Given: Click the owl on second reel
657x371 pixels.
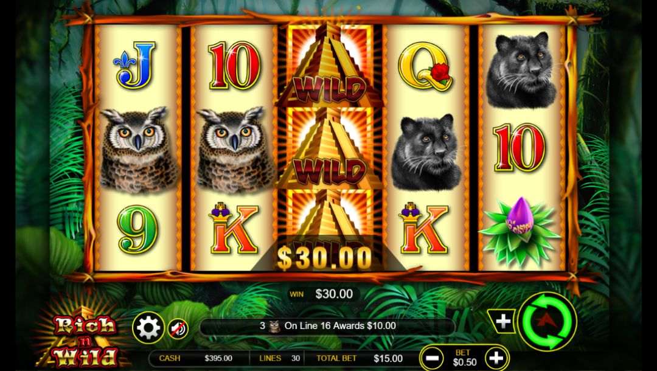Looking at the screenshot, I should pyautogui.click(x=235, y=150).
